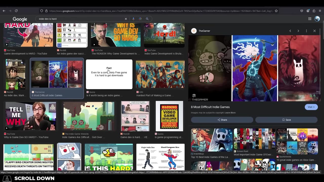The image size is (324, 182).
Task: Click the Lens search icon on preview image
Action: (194, 96)
